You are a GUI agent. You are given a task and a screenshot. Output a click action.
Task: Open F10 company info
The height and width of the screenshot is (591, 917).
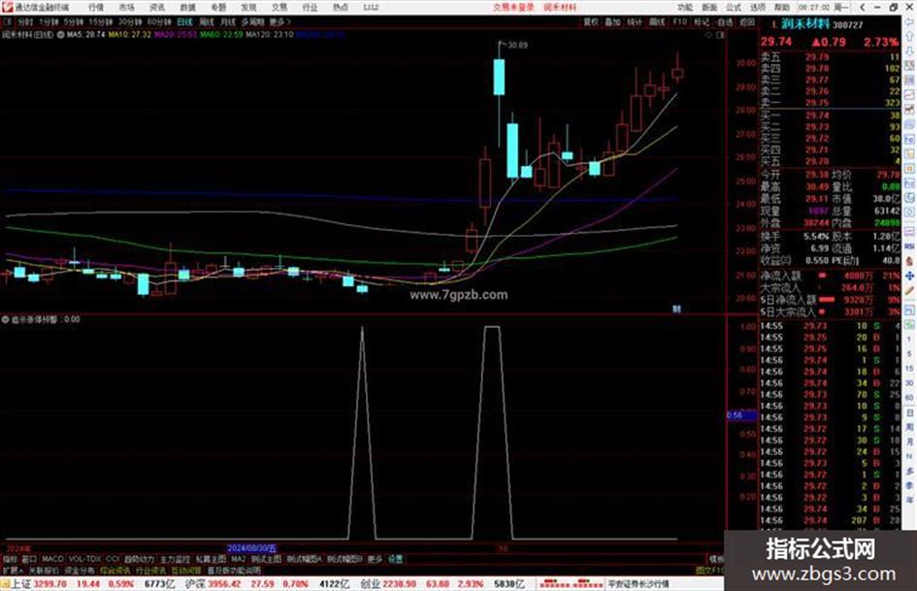coord(679,21)
